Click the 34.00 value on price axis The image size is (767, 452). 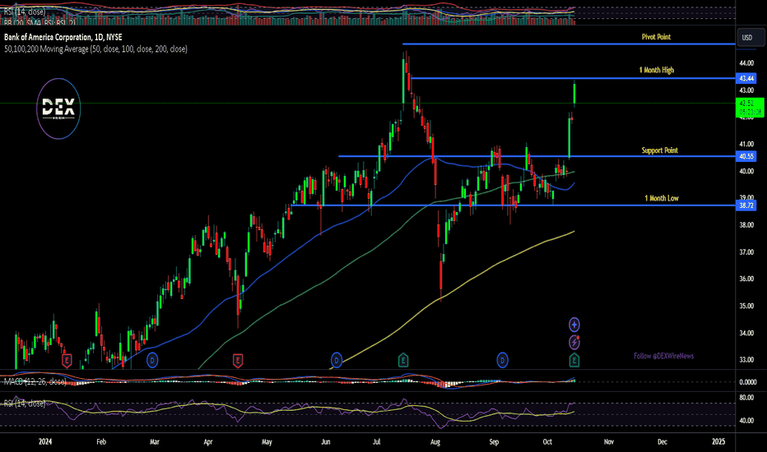746,334
